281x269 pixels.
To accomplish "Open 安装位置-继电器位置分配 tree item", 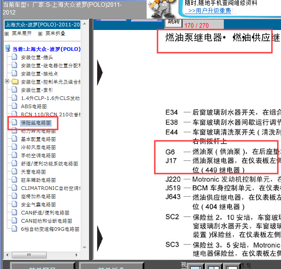I will [50, 65].
